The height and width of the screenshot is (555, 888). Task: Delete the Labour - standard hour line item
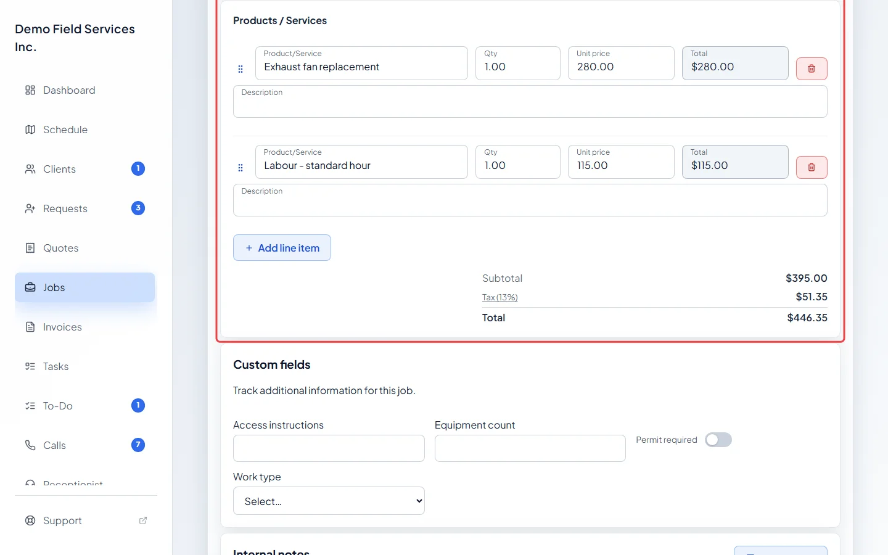(812, 167)
